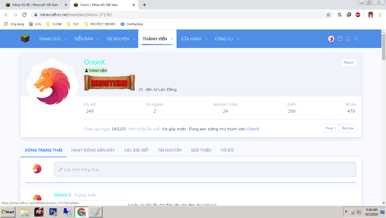Viewport: 386px width, 218px height.
Task: Click the REDSTONE rank banner image
Action: 110,83
